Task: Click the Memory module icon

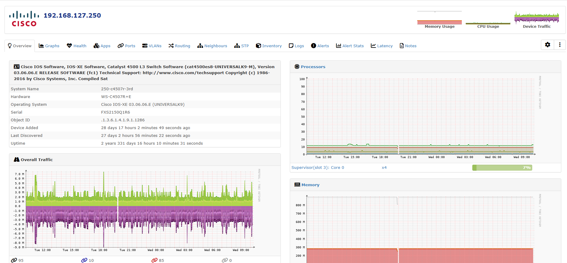Action: (x=297, y=185)
